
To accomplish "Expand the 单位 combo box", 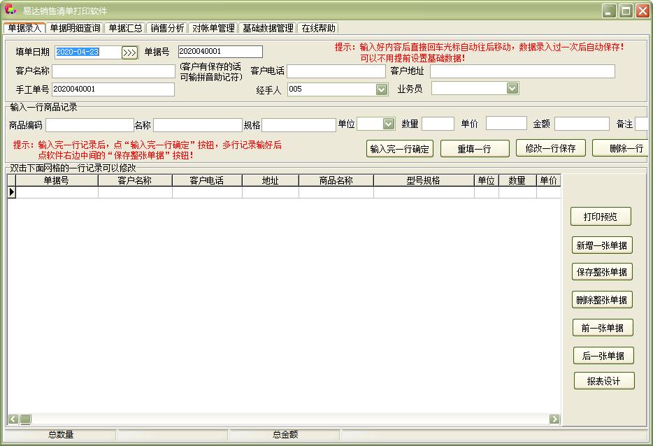I will (x=389, y=124).
